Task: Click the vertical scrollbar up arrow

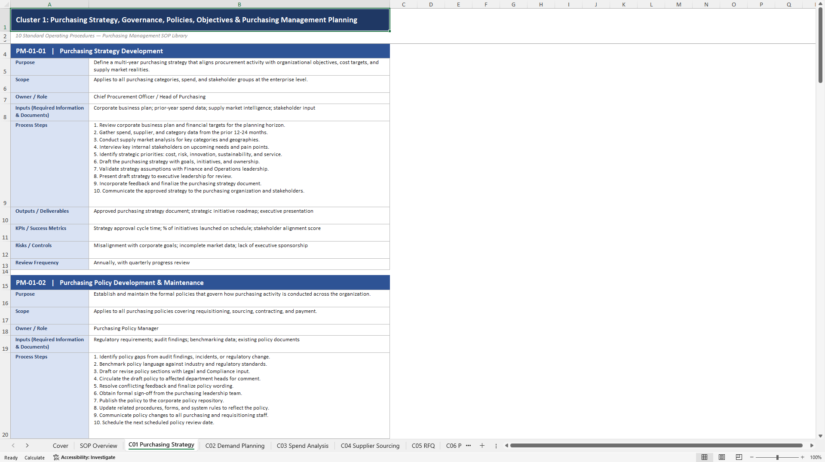Action: click(820, 4)
